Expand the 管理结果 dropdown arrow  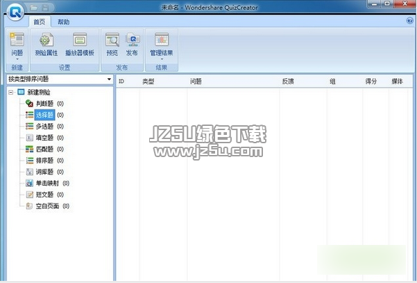pyautogui.click(x=162, y=59)
